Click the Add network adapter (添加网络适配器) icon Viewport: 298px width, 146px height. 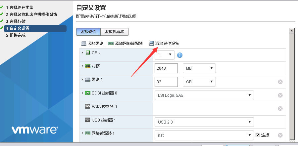pos(111,44)
